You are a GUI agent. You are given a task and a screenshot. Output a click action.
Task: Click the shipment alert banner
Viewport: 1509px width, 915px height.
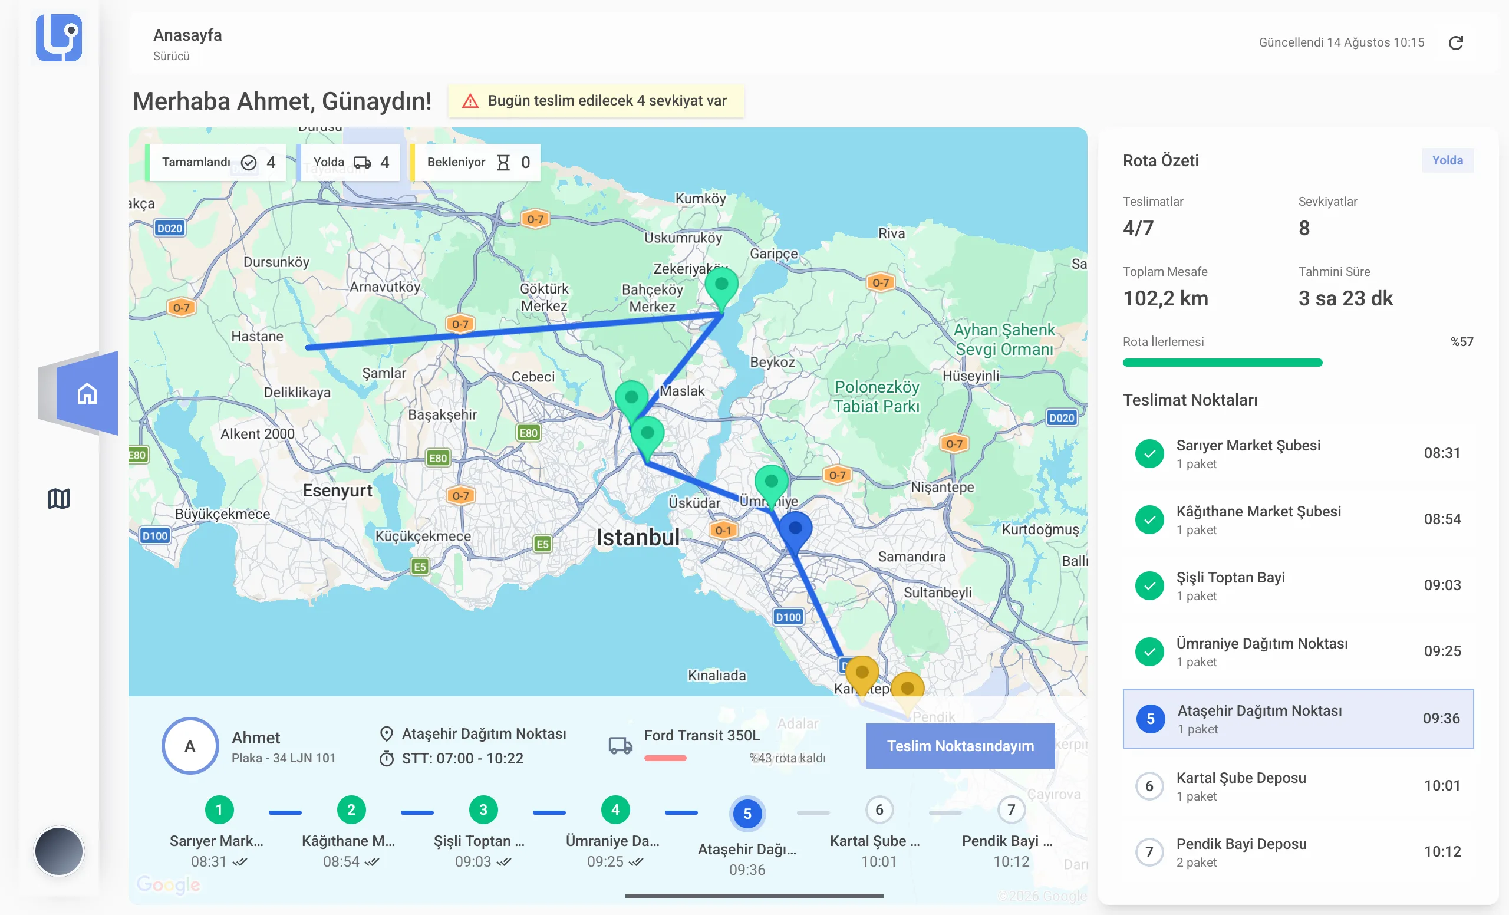click(596, 101)
